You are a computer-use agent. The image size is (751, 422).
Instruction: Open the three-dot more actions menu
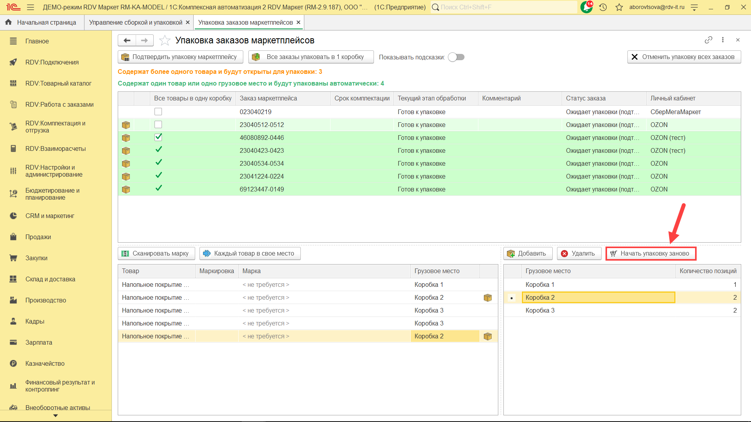click(x=723, y=40)
